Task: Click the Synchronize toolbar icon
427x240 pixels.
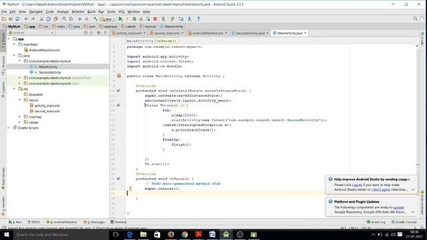Action: 17,19
